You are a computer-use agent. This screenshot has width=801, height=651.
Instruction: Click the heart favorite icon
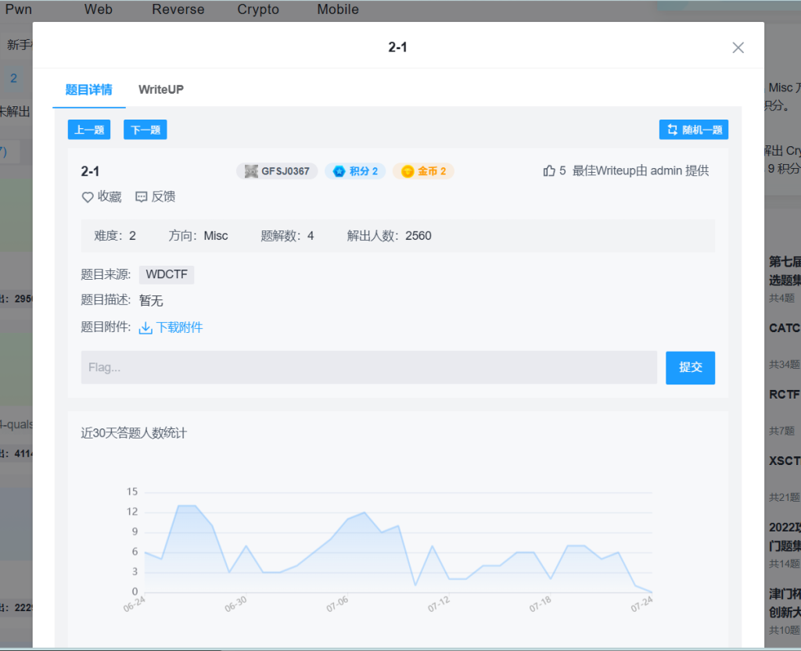pyautogui.click(x=88, y=197)
